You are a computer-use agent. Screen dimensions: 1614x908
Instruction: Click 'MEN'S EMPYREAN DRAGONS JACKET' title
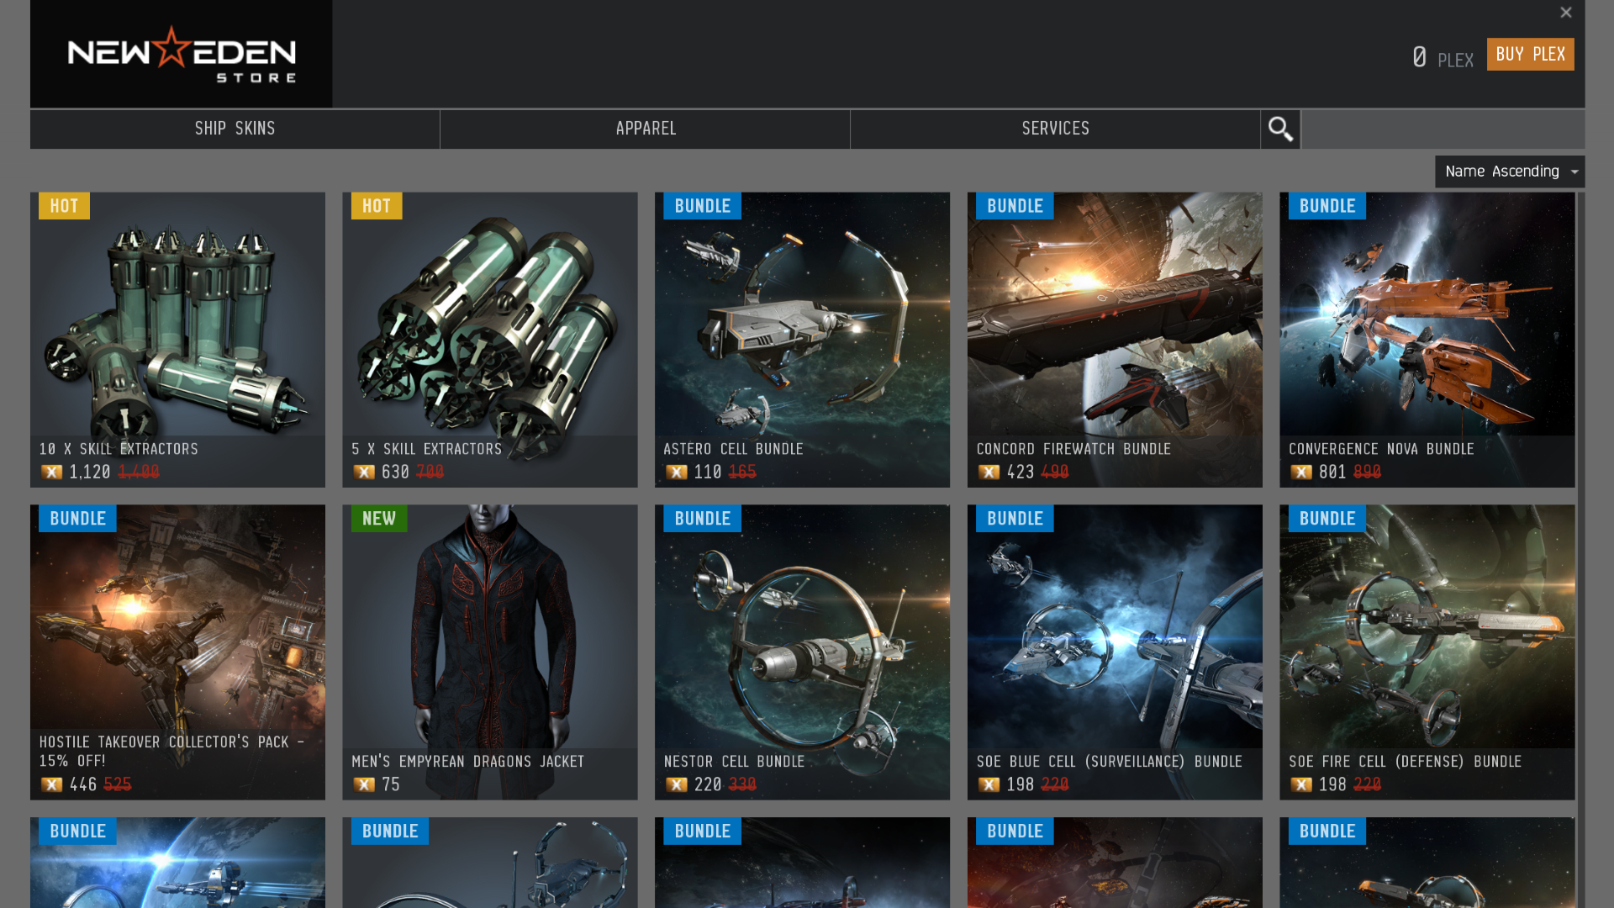click(467, 762)
